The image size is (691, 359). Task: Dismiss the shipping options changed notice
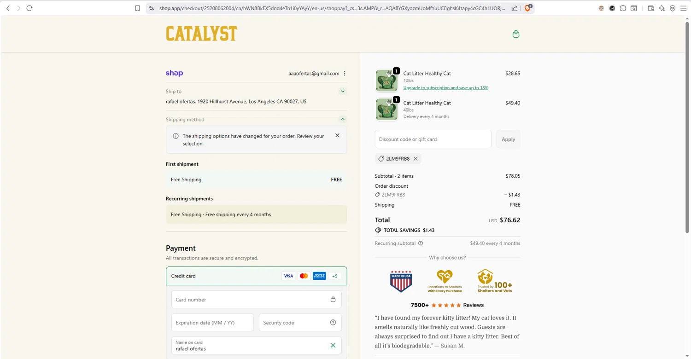pos(337,135)
